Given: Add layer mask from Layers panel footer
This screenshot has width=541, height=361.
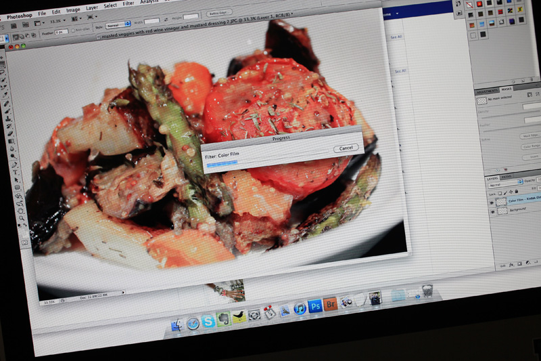Looking at the screenshot, I should 519,264.
